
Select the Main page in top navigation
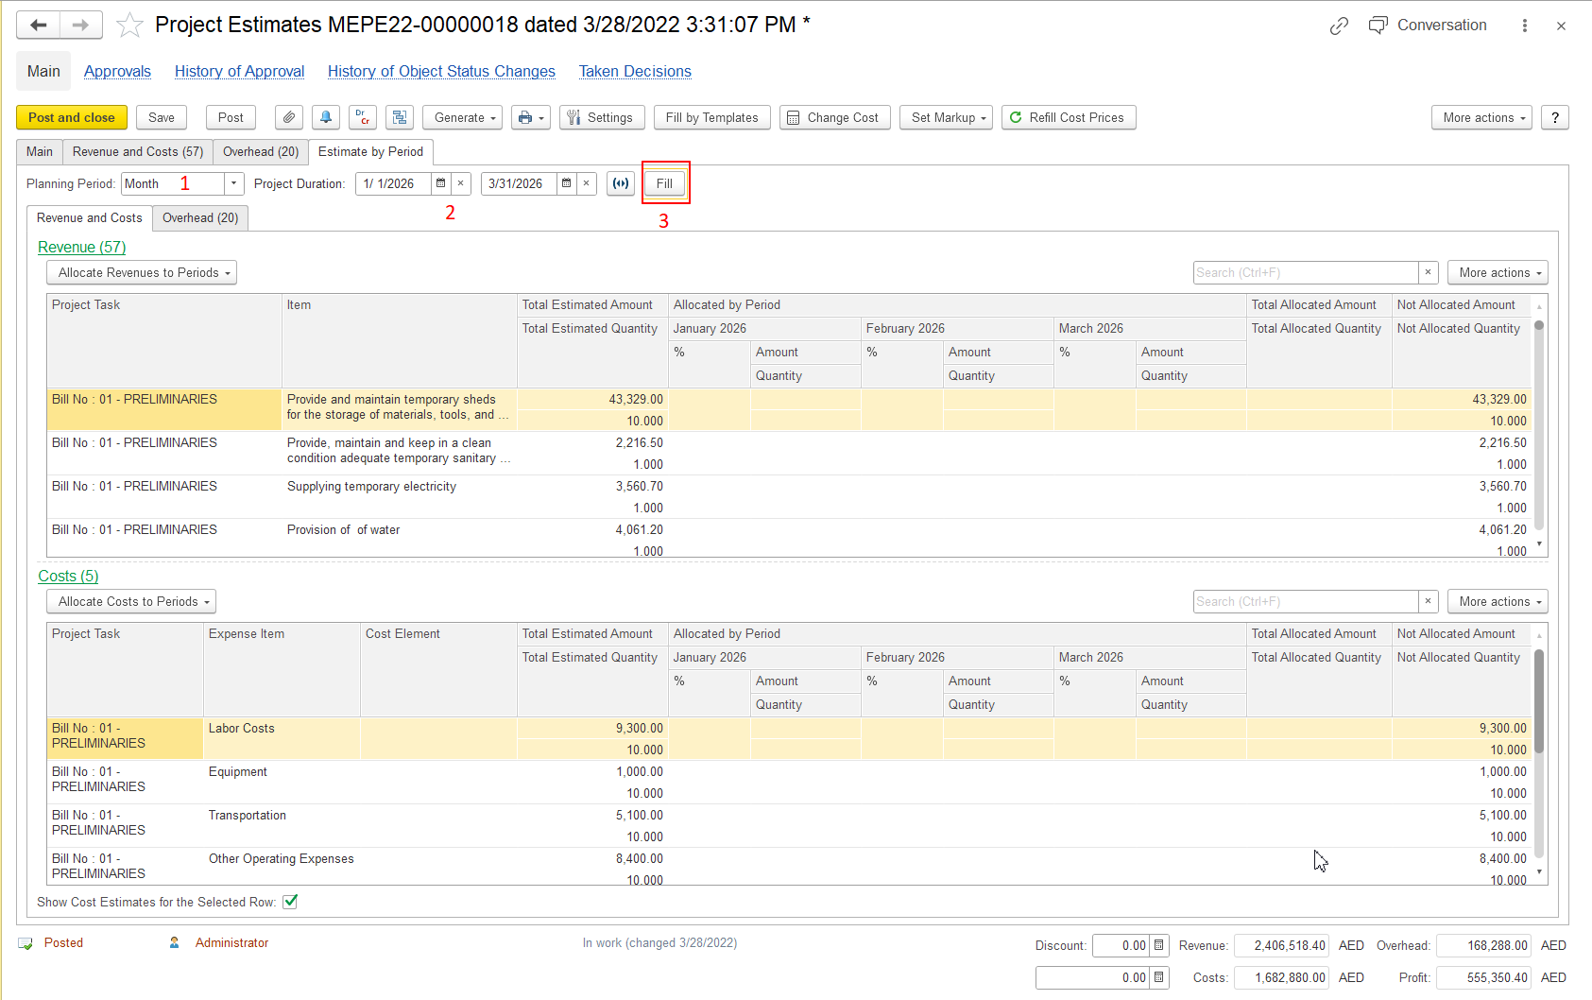43,71
